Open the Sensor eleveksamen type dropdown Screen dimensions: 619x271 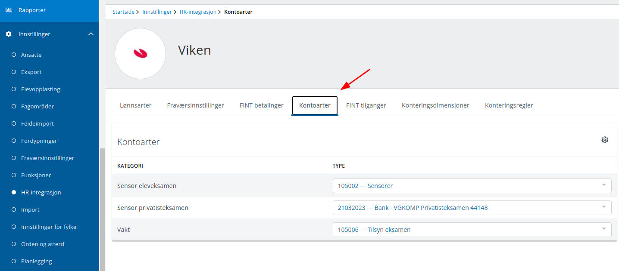click(472, 186)
